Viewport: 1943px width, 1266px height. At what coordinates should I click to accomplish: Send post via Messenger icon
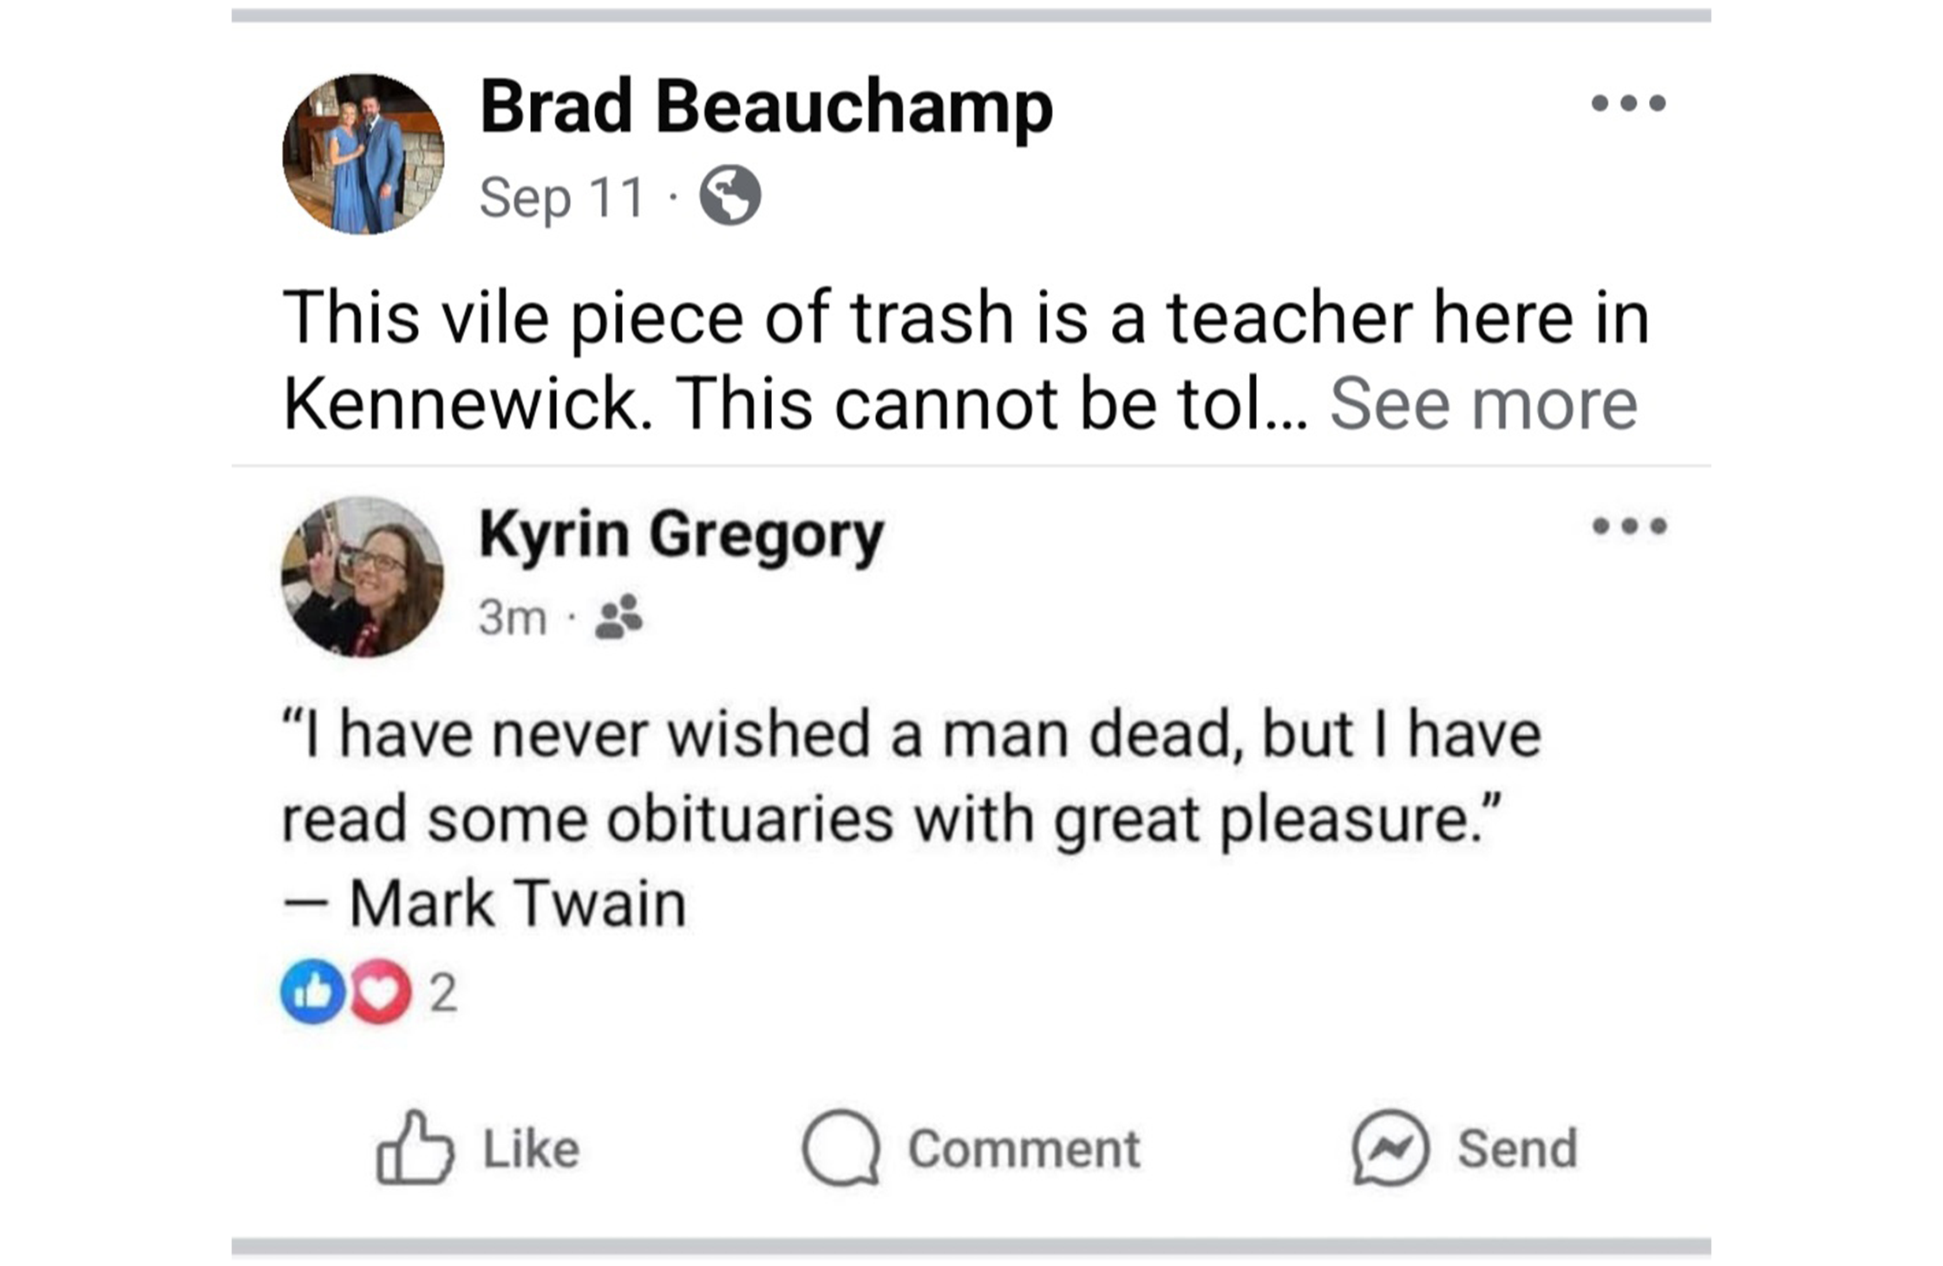(x=1390, y=1148)
